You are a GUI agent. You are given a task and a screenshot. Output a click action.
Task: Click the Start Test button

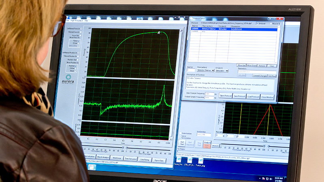182,143
